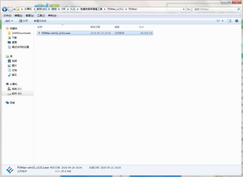Open the recent locations dropdown arrow
Screen dimensions: 243x177
(15, 9)
